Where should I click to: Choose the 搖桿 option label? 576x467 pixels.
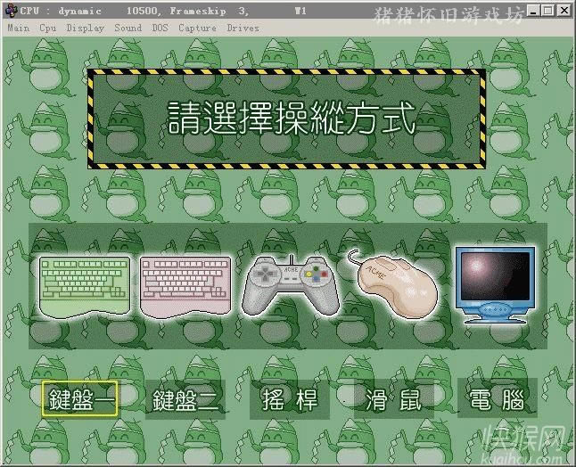pos(290,400)
